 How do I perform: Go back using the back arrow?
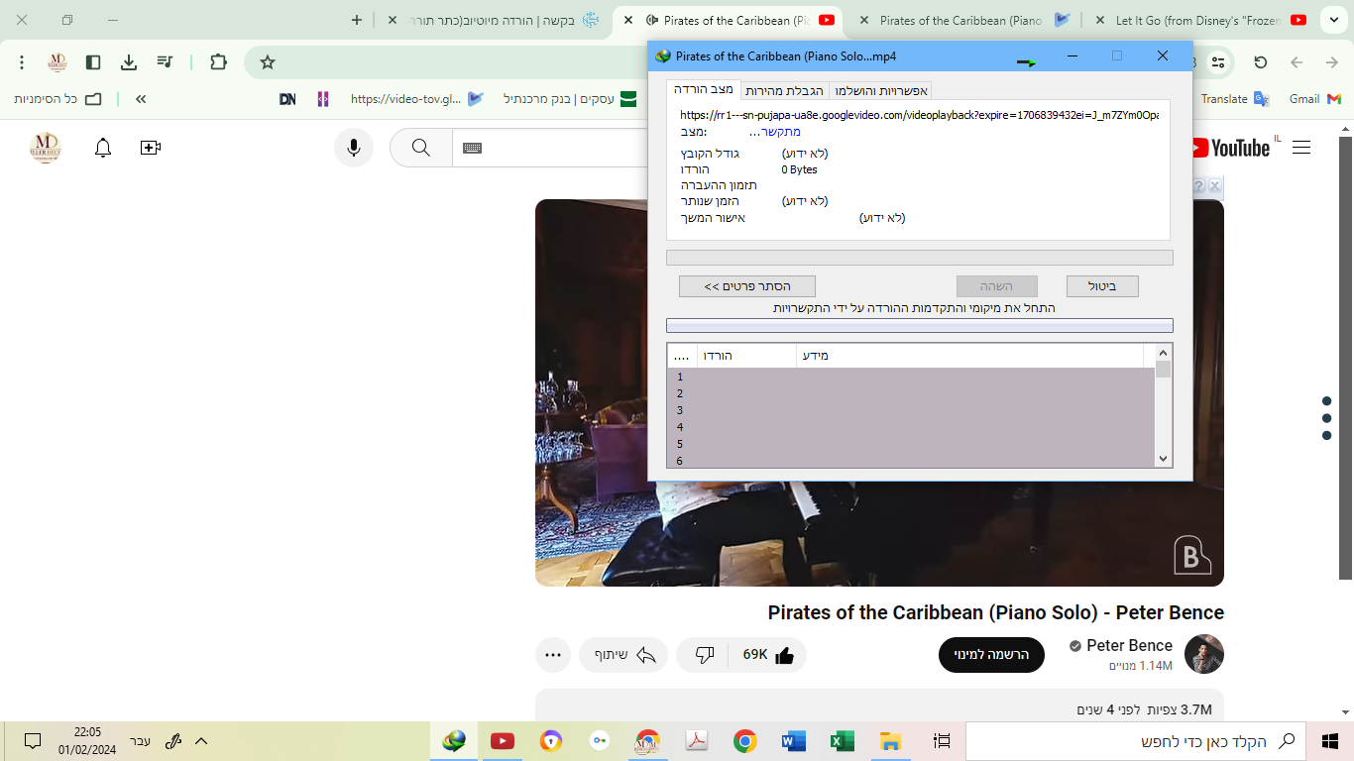click(x=1297, y=62)
